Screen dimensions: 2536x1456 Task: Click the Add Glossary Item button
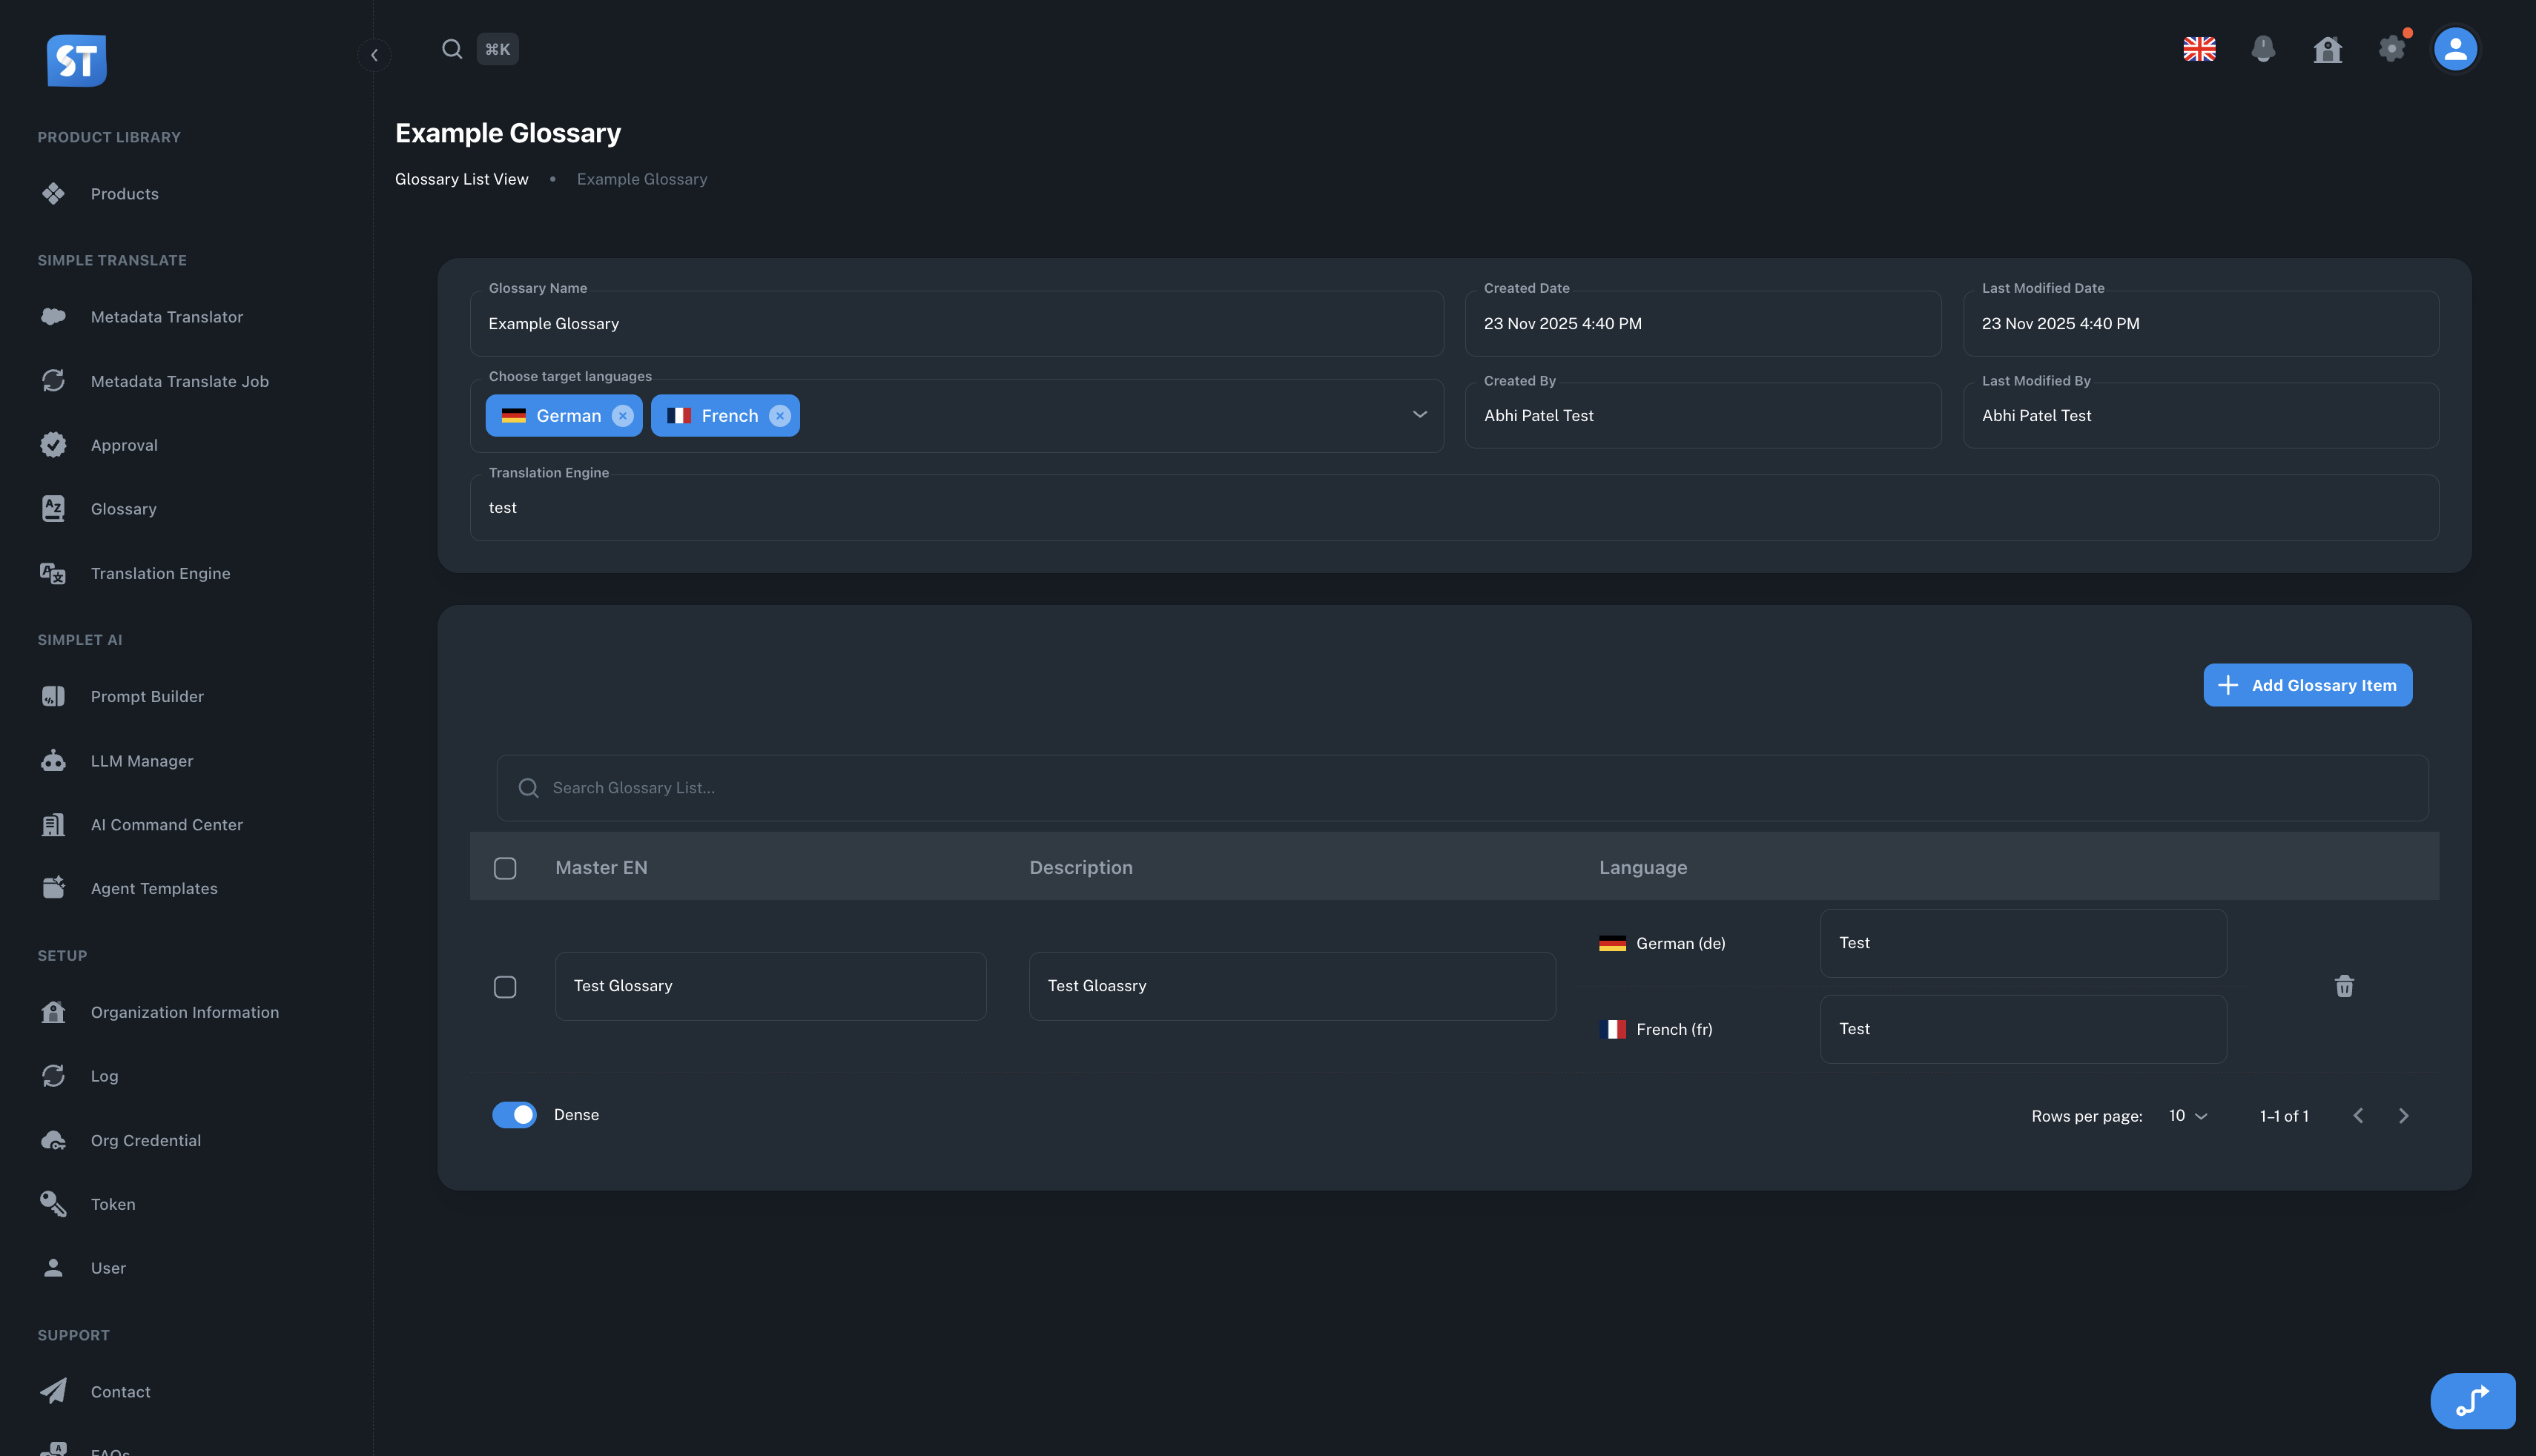pyautogui.click(x=2307, y=685)
